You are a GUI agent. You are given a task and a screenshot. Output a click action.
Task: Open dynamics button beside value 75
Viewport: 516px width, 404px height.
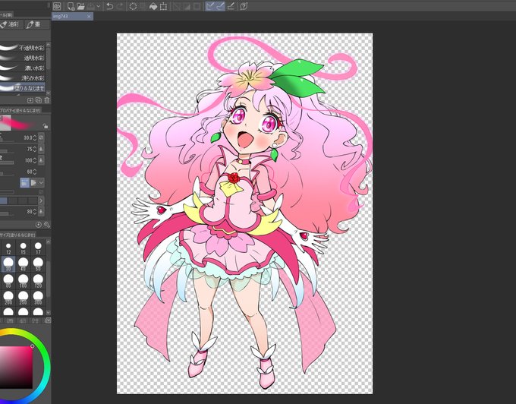tap(41, 149)
